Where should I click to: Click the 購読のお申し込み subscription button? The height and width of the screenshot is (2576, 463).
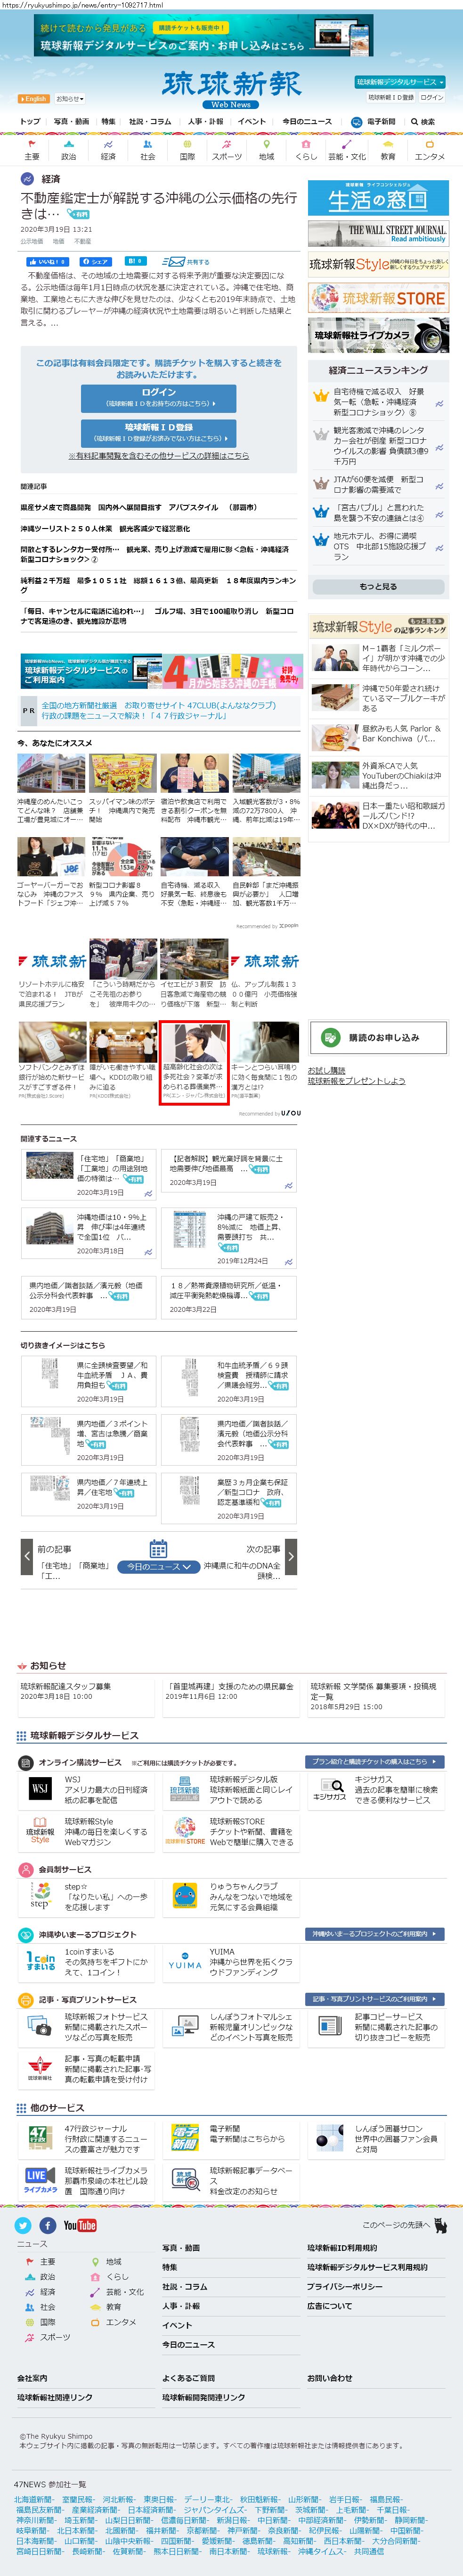pos(377,1038)
